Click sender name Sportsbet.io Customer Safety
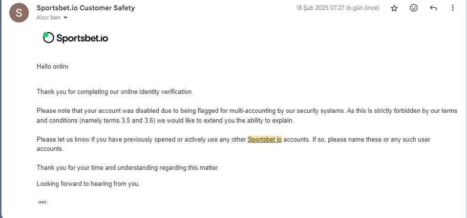This screenshot has height=218, width=467. point(86,8)
